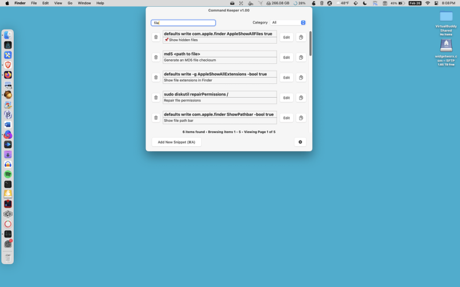The height and width of the screenshot is (287, 460).
Task: Click Edit for the md5 checksum snippet
Action: click(286, 58)
